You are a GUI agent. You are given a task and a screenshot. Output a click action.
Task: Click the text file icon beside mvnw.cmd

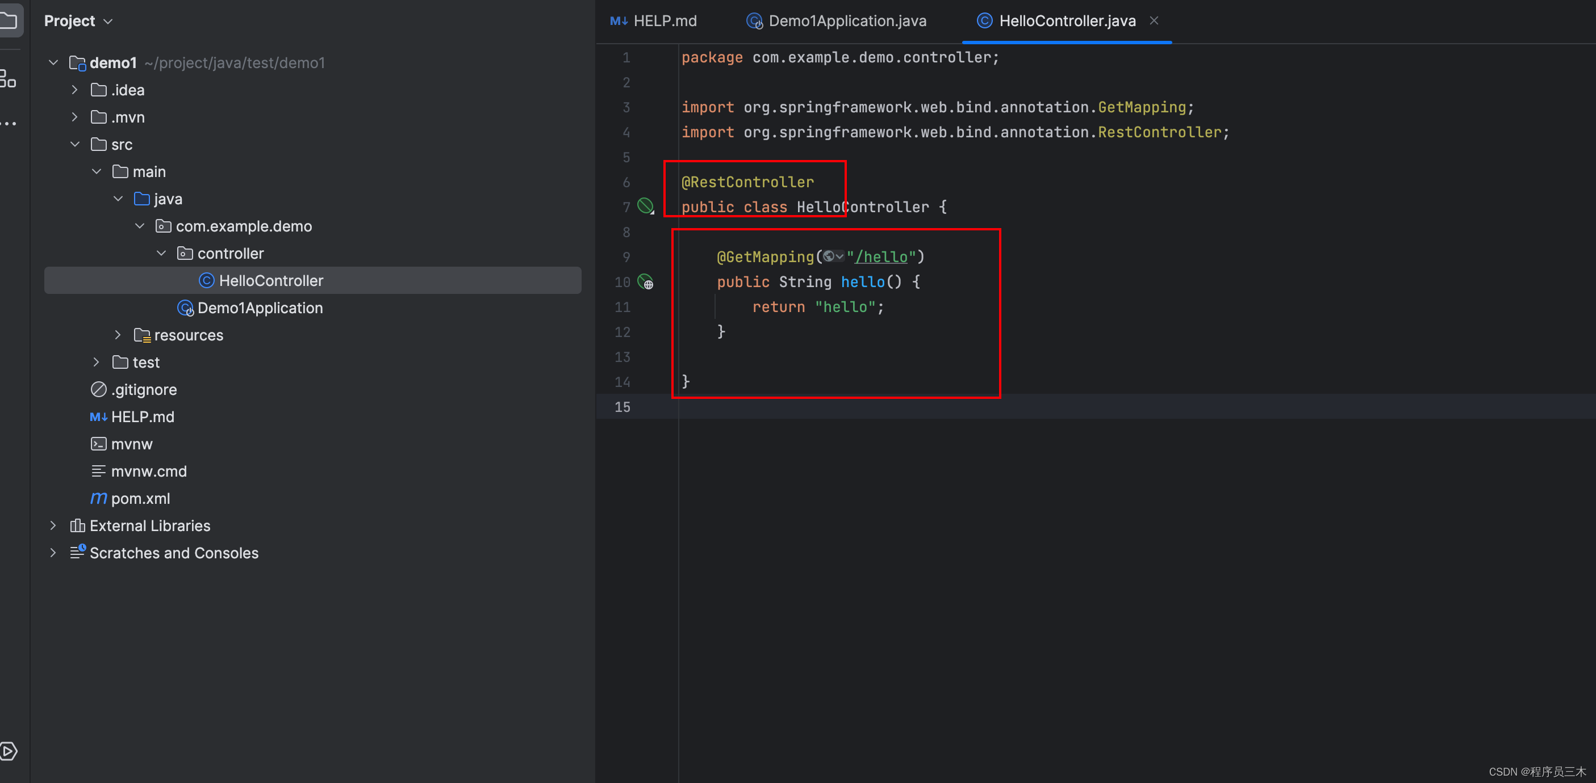tap(98, 471)
